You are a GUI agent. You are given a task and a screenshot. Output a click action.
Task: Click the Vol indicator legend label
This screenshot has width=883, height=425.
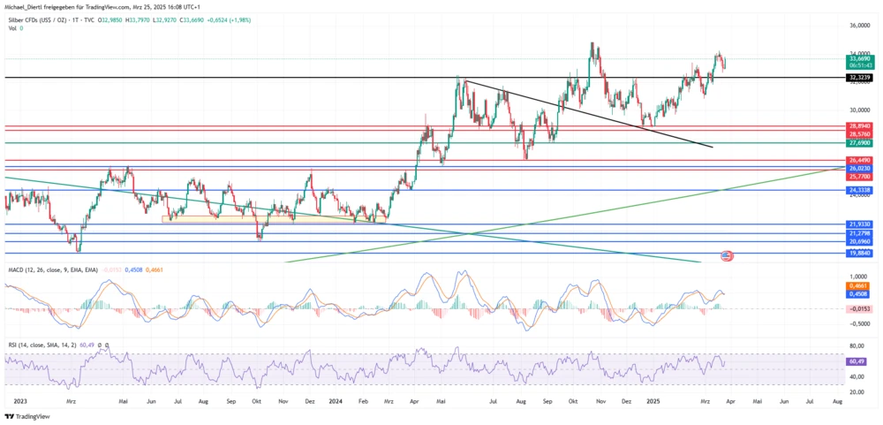point(12,28)
